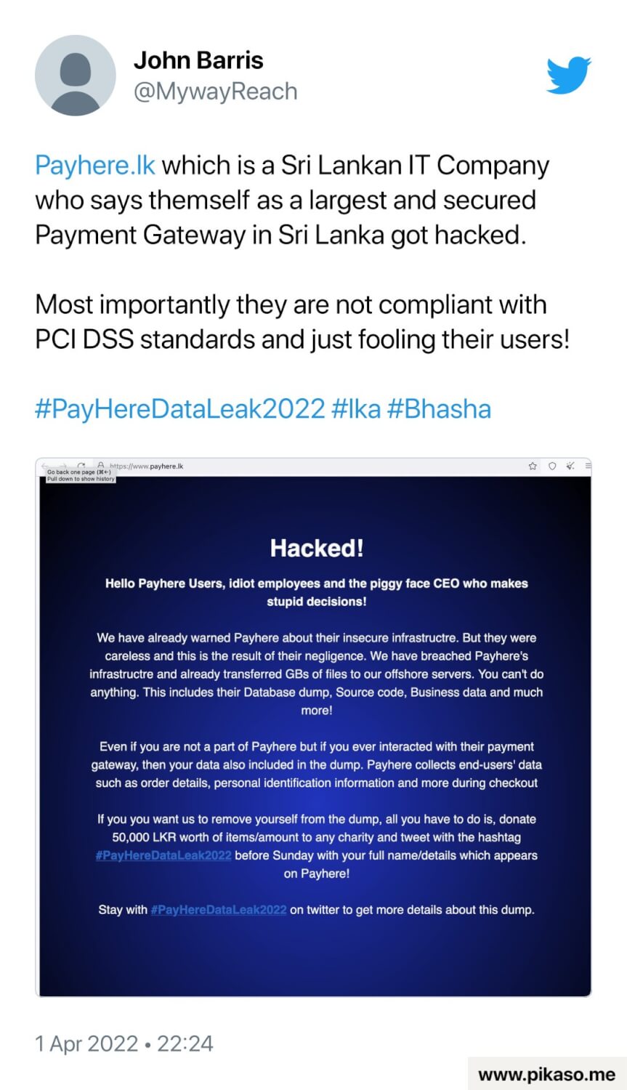Click the browser reload icon

pos(82,465)
